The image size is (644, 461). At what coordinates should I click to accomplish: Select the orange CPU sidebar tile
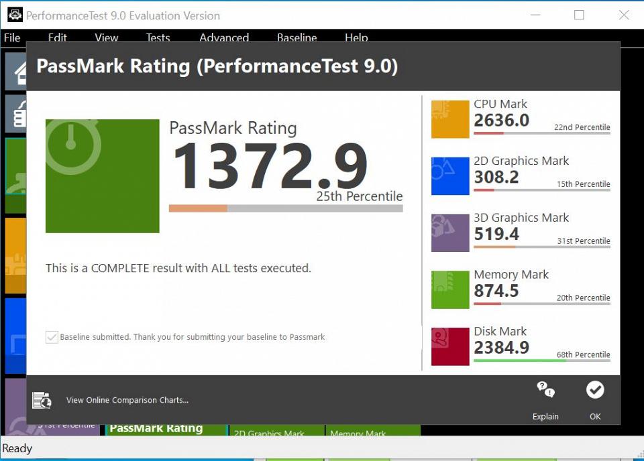16,255
